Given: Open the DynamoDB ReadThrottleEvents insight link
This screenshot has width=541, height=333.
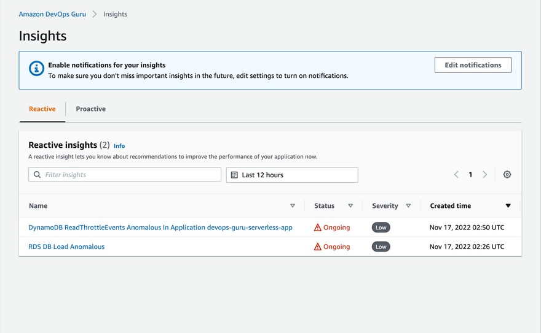Looking at the screenshot, I should [160, 228].
